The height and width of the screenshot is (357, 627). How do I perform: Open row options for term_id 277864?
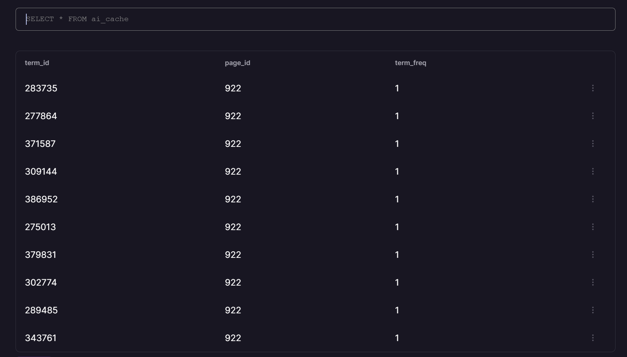click(593, 116)
